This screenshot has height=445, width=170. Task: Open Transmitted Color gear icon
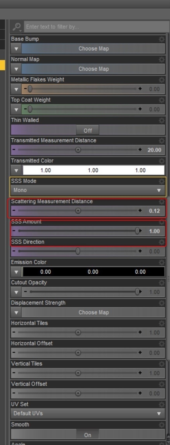[162, 161]
